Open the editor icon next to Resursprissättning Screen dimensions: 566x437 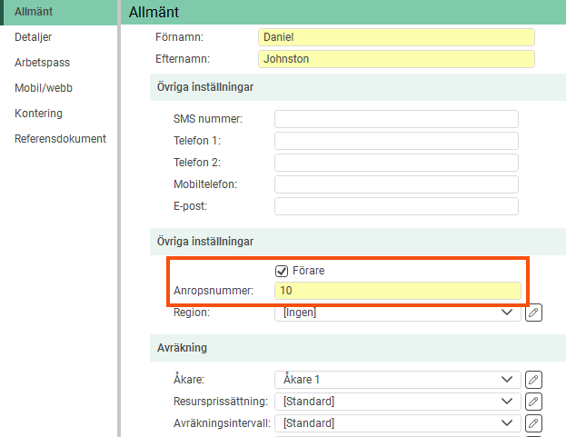tap(533, 401)
